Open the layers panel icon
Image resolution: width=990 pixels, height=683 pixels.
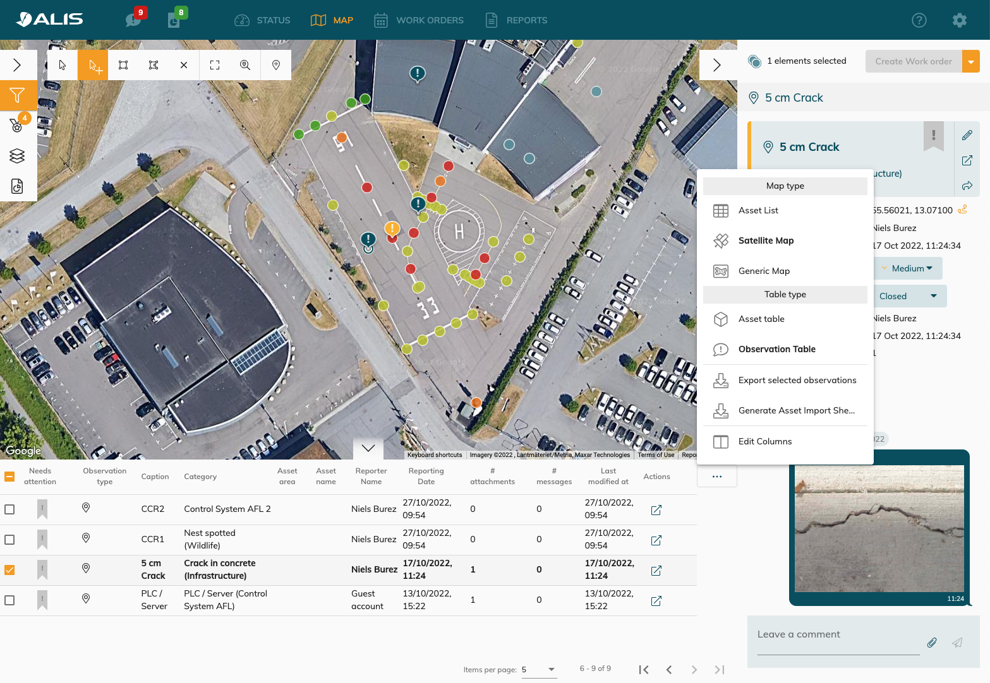pyautogui.click(x=17, y=155)
